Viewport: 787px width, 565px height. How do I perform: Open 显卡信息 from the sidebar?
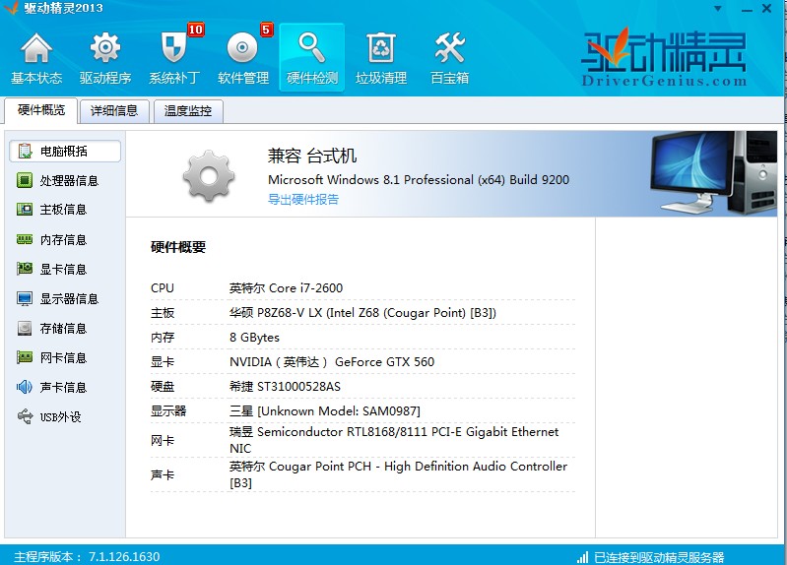tap(62, 270)
